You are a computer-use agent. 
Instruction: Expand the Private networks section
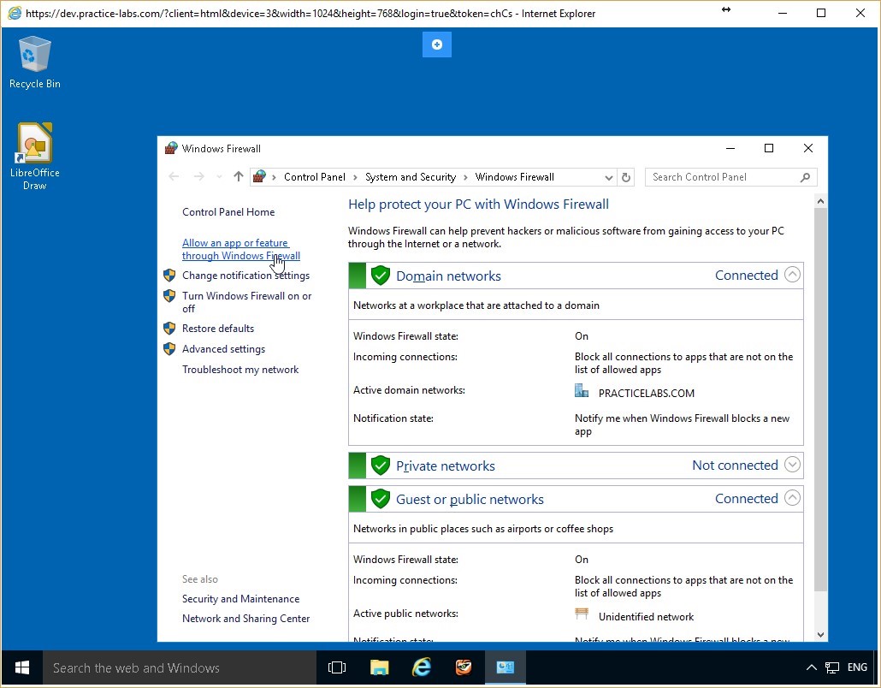[x=791, y=465]
